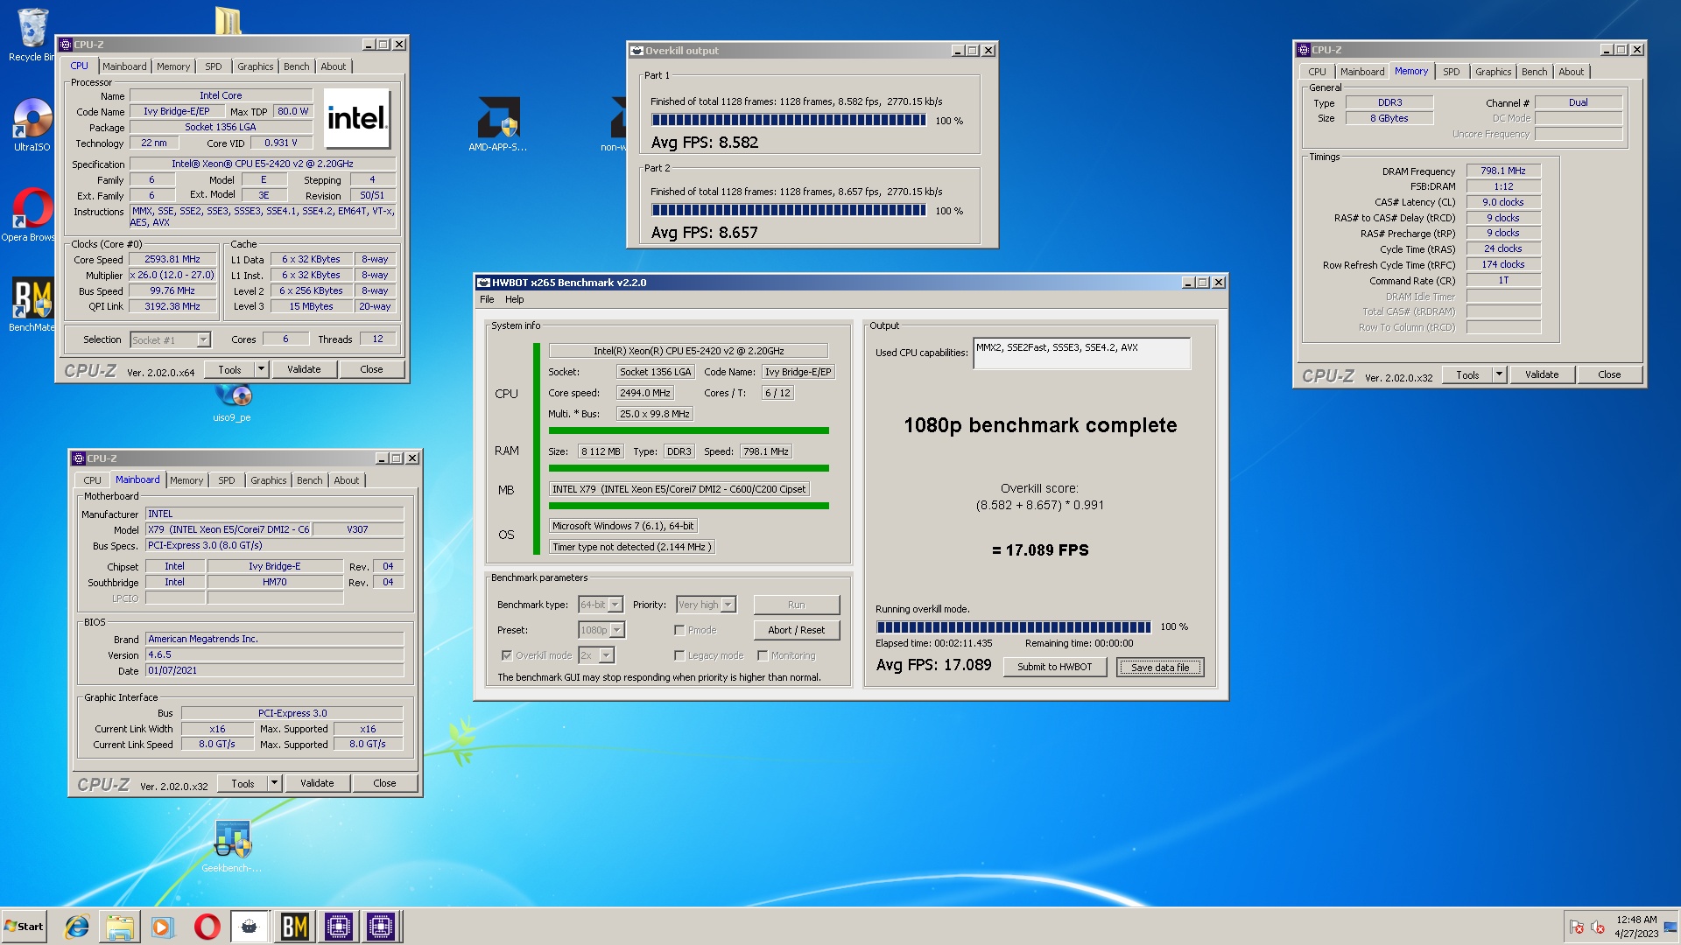1681x945 pixels.
Task: Toggle the Pmode checkbox
Action: point(679,630)
